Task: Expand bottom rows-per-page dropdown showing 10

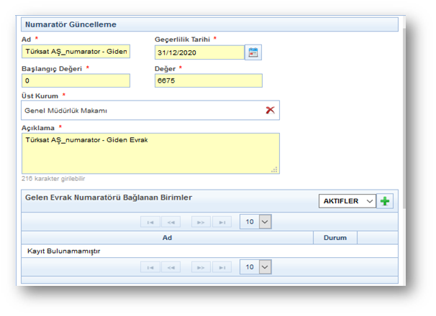Action: pos(256,267)
